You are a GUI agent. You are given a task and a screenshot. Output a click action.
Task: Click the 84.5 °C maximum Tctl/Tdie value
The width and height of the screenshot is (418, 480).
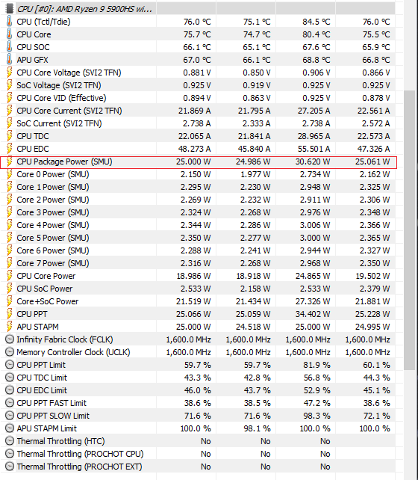316,22
